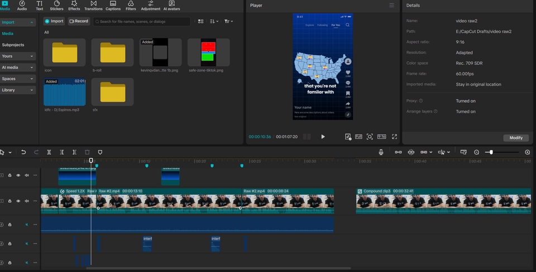
Task: Click the zoom-in timeline plus icon
Action: coord(527,152)
